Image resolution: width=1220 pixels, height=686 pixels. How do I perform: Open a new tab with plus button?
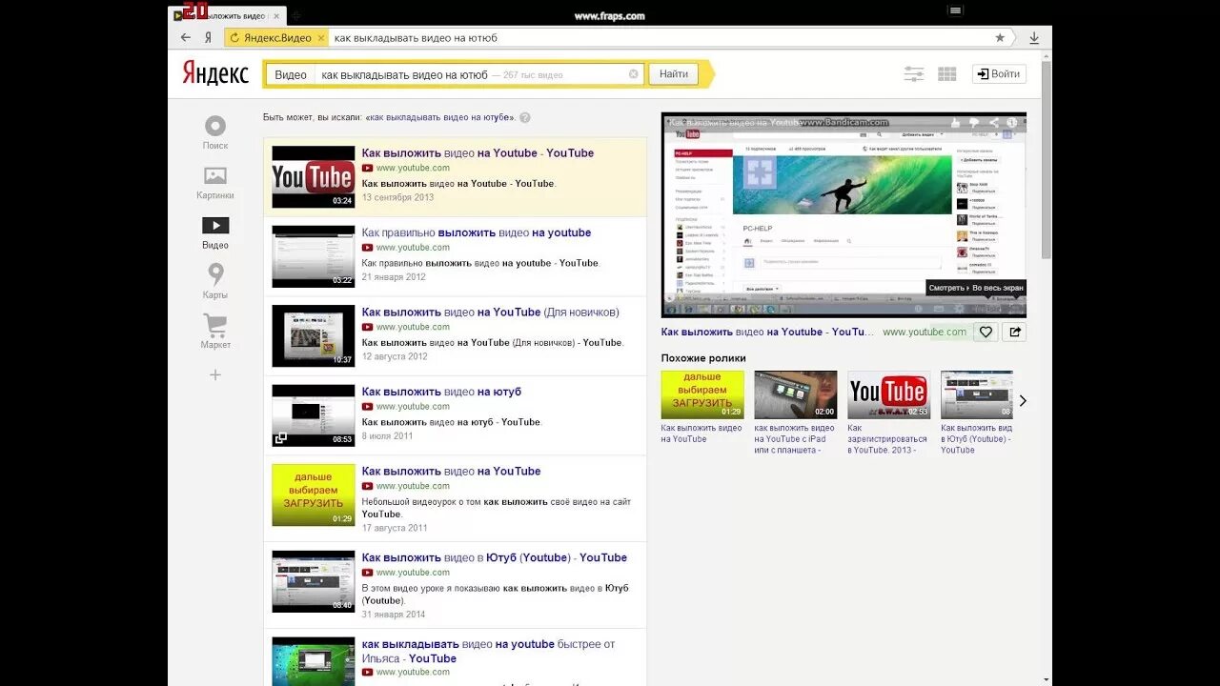click(x=295, y=15)
